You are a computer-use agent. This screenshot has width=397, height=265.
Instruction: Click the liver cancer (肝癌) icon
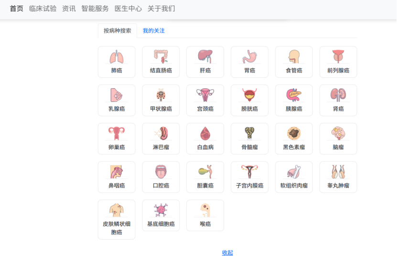click(205, 57)
